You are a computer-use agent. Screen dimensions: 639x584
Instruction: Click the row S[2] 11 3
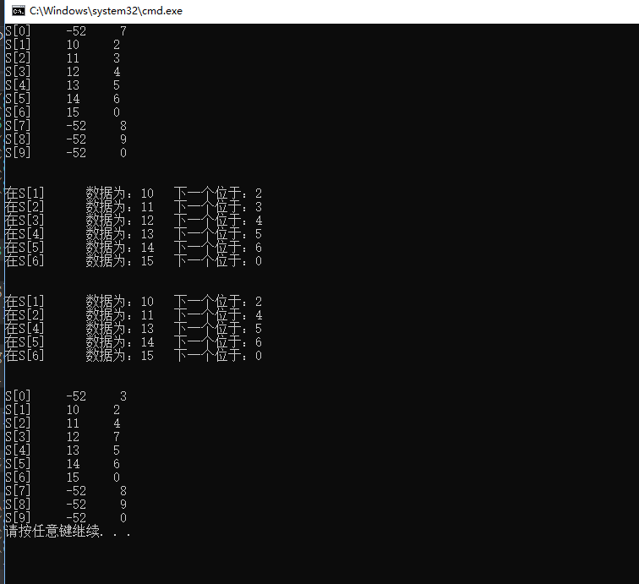point(63,58)
